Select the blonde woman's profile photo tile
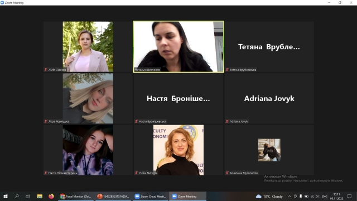The image size is (357, 201). click(88, 98)
